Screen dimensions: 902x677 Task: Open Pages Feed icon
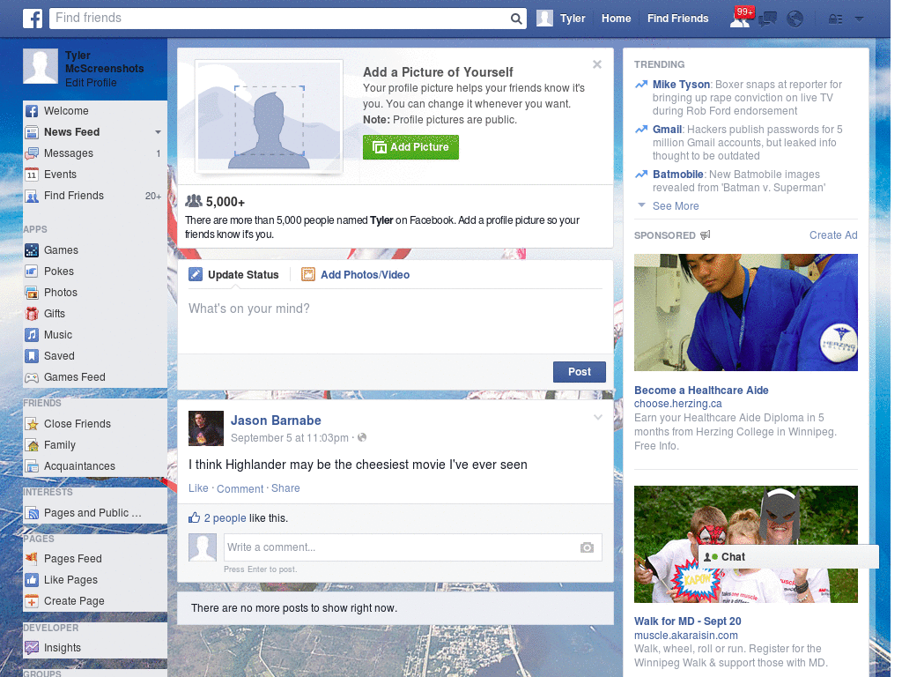pos(32,558)
